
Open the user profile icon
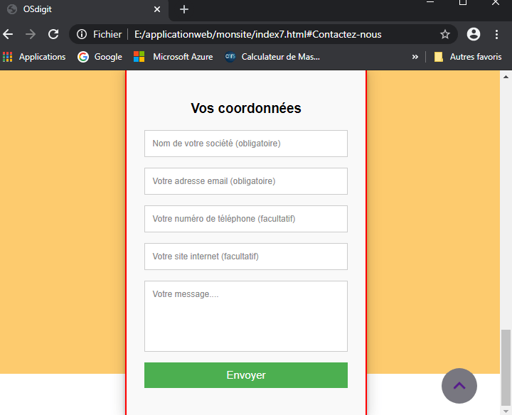(474, 34)
